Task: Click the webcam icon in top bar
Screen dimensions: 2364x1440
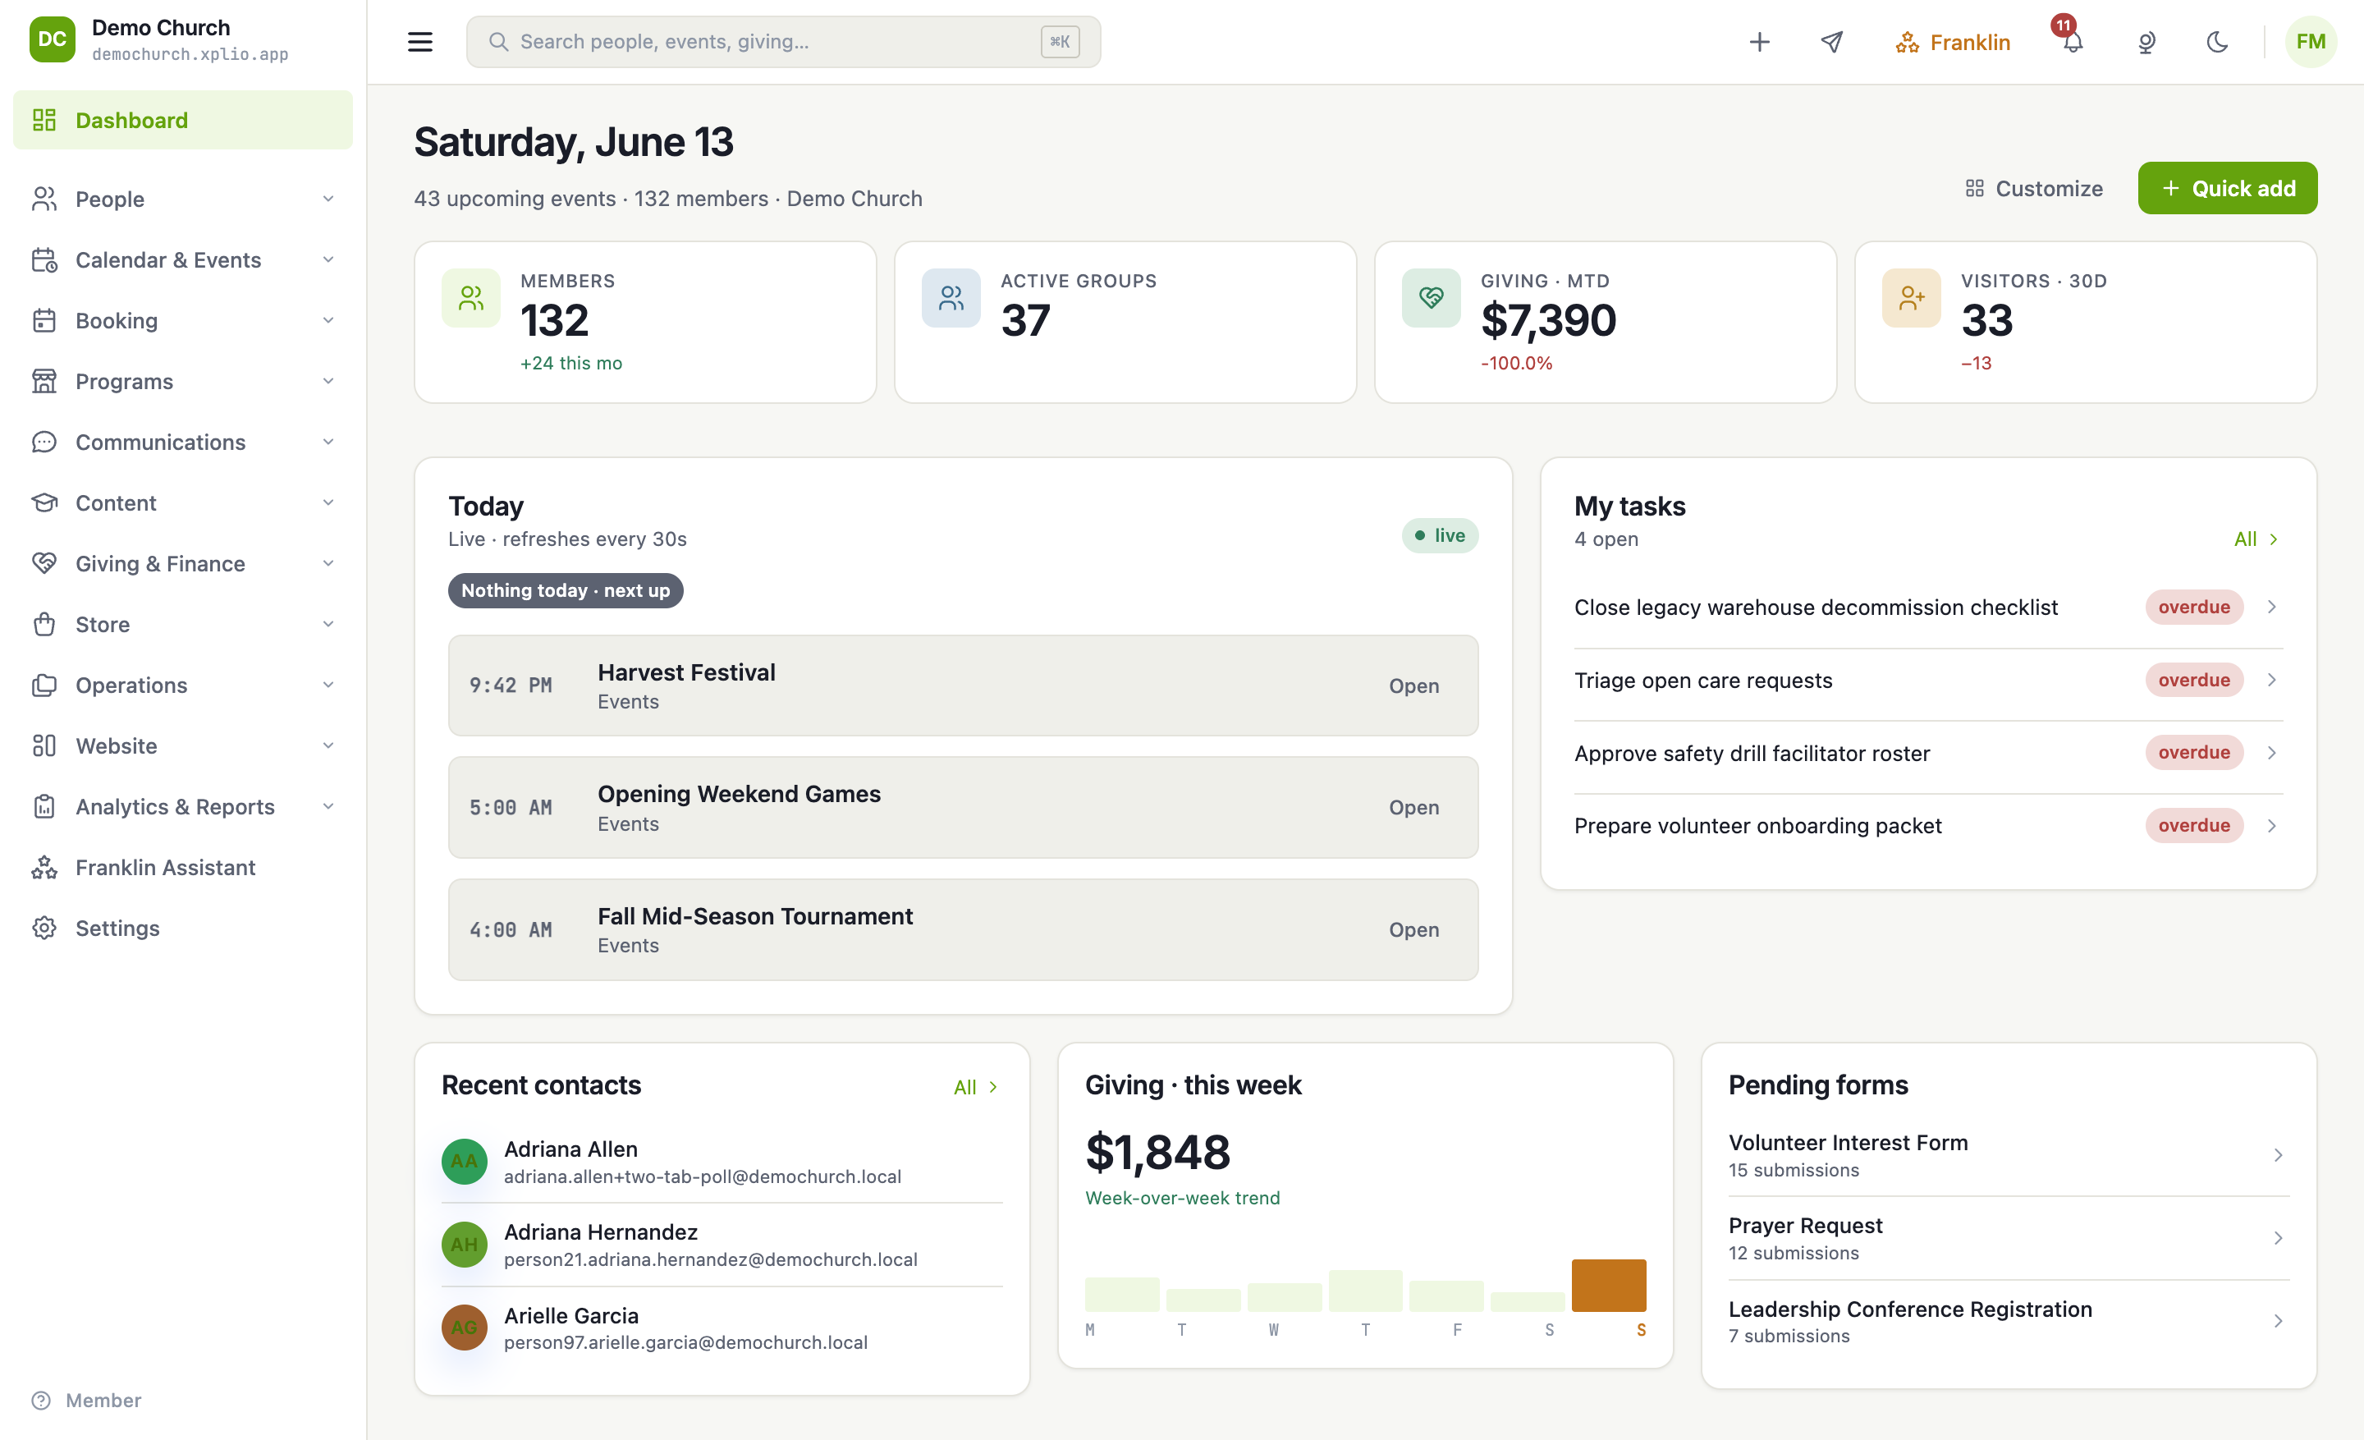Action: point(2146,41)
